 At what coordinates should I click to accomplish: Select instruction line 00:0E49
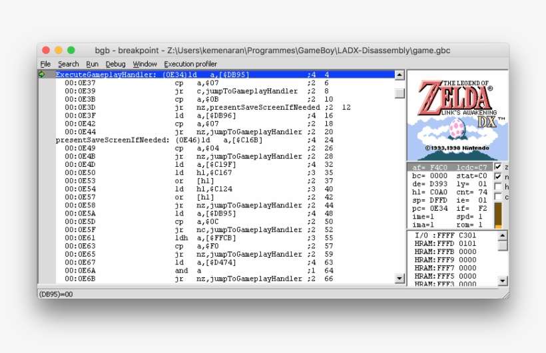point(225,148)
